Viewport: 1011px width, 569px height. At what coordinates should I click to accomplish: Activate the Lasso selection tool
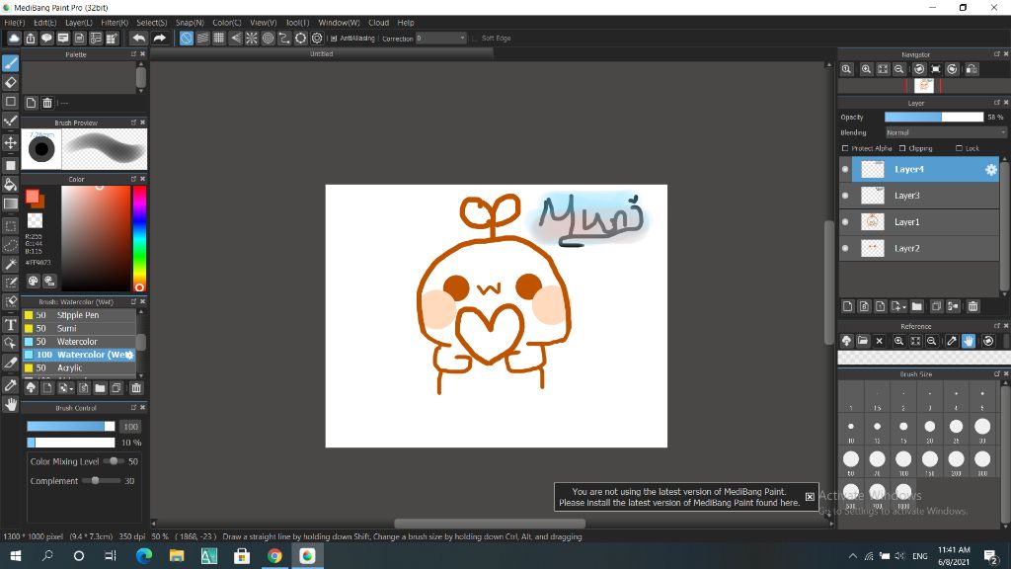10,245
